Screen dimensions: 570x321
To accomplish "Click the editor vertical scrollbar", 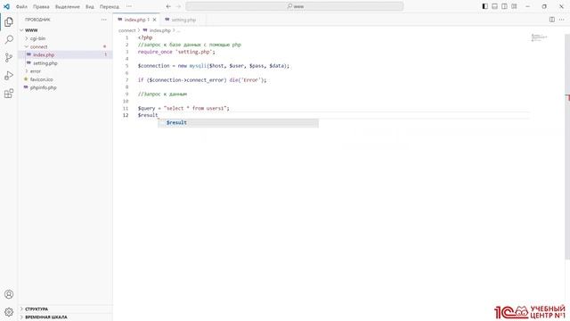I will click(567, 145).
